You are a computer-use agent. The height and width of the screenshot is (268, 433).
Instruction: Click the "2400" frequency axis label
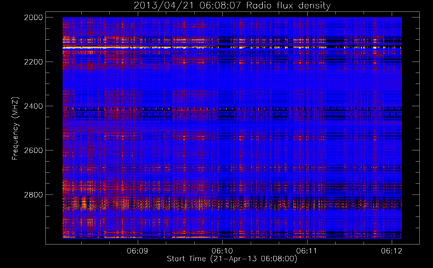[x=33, y=106]
